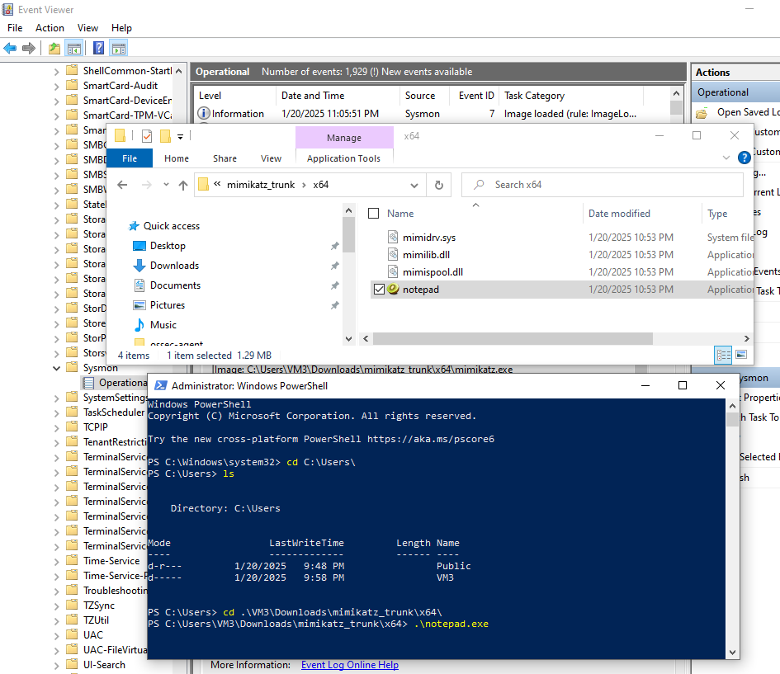780x674 pixels.
Task: Click the File Explorer help question-mark icon
Action: pos(745,156)
